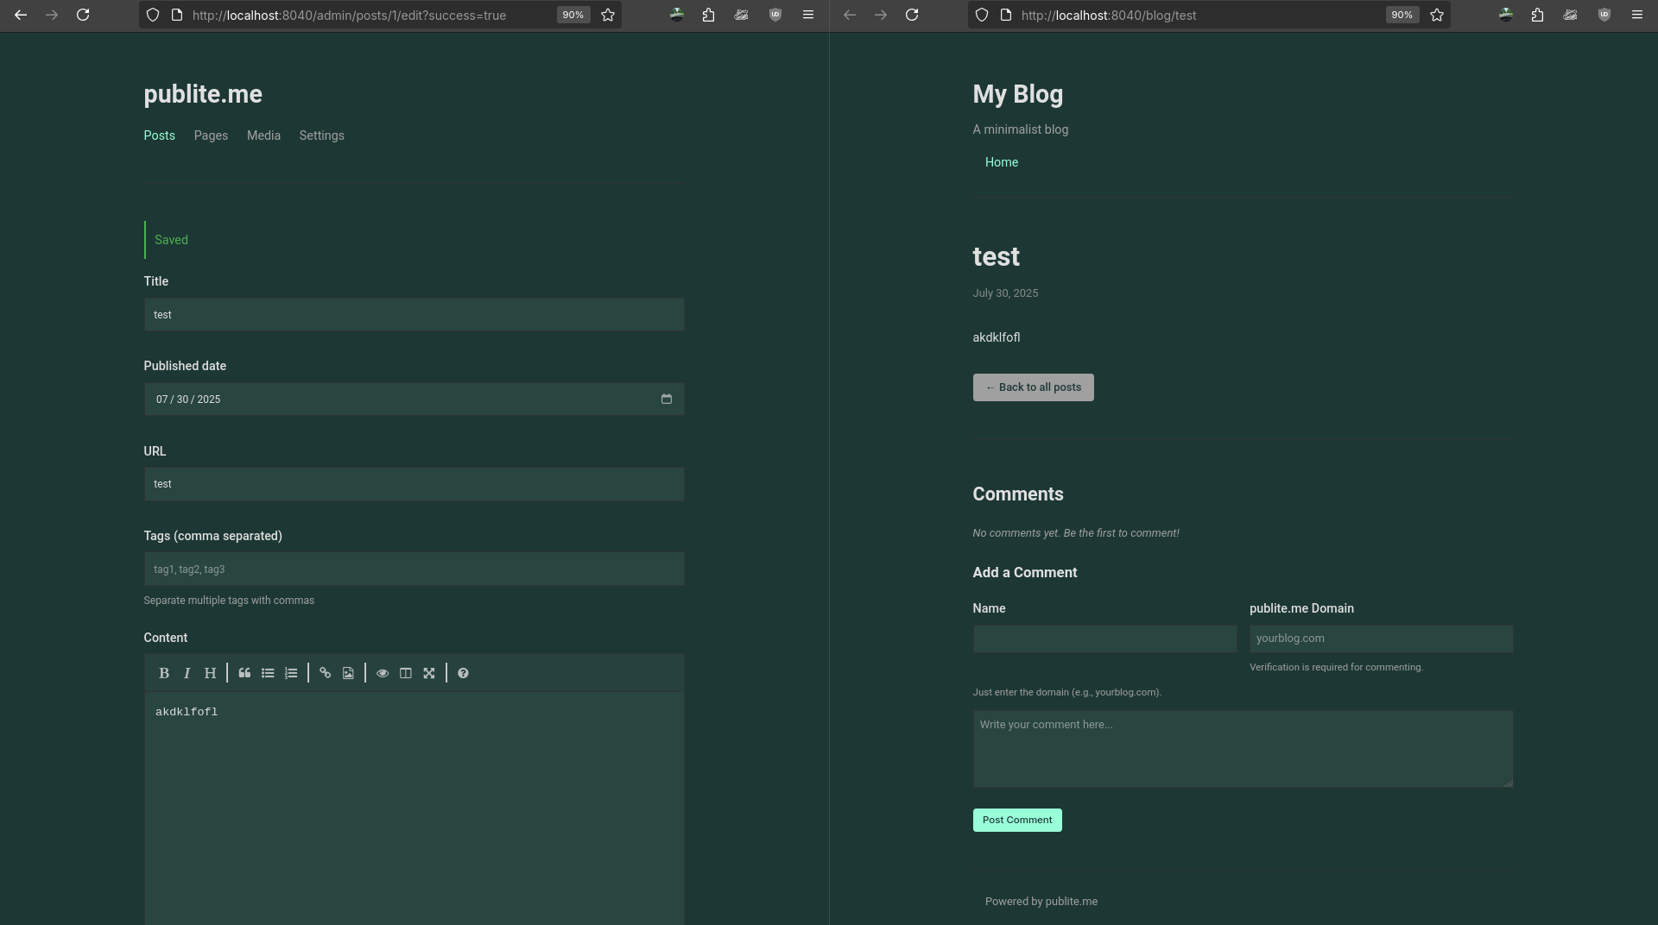Reload the blog/test page in right browser
This screenshot has width=1658, height=925.
[x=912, y=15]
